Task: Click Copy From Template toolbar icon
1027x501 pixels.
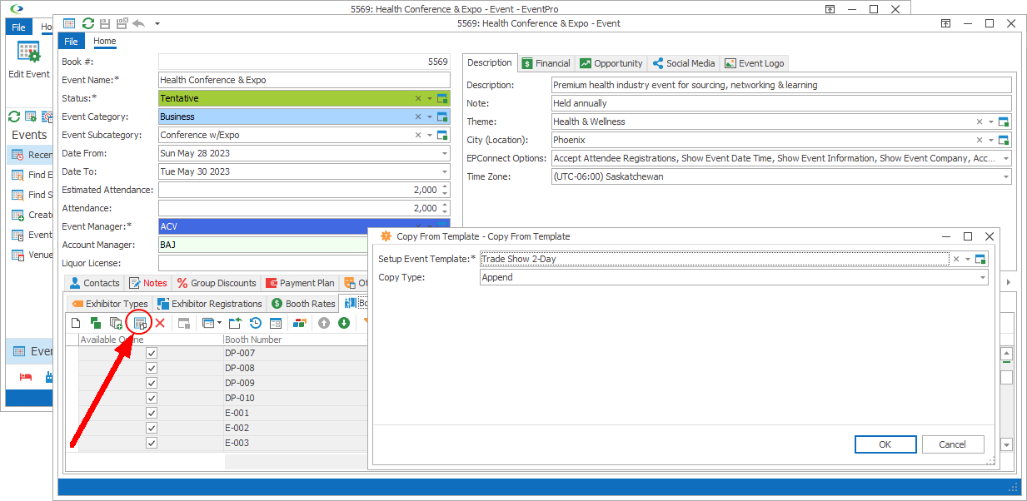Action: [x=141, y=323]
